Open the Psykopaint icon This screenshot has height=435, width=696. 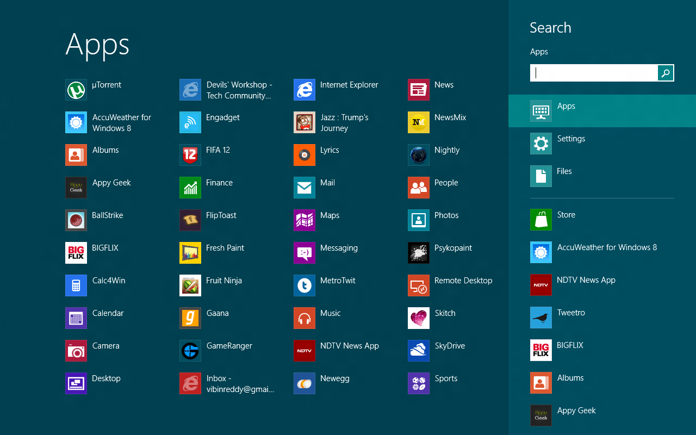[419, 253]
